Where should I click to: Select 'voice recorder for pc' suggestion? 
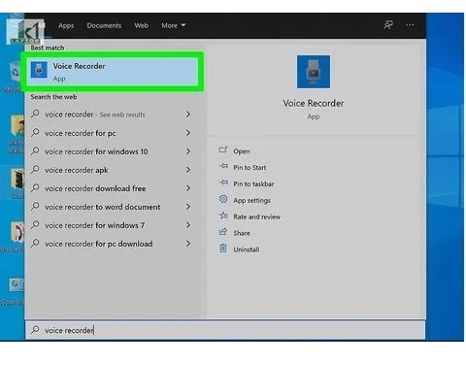coord(112,133)
